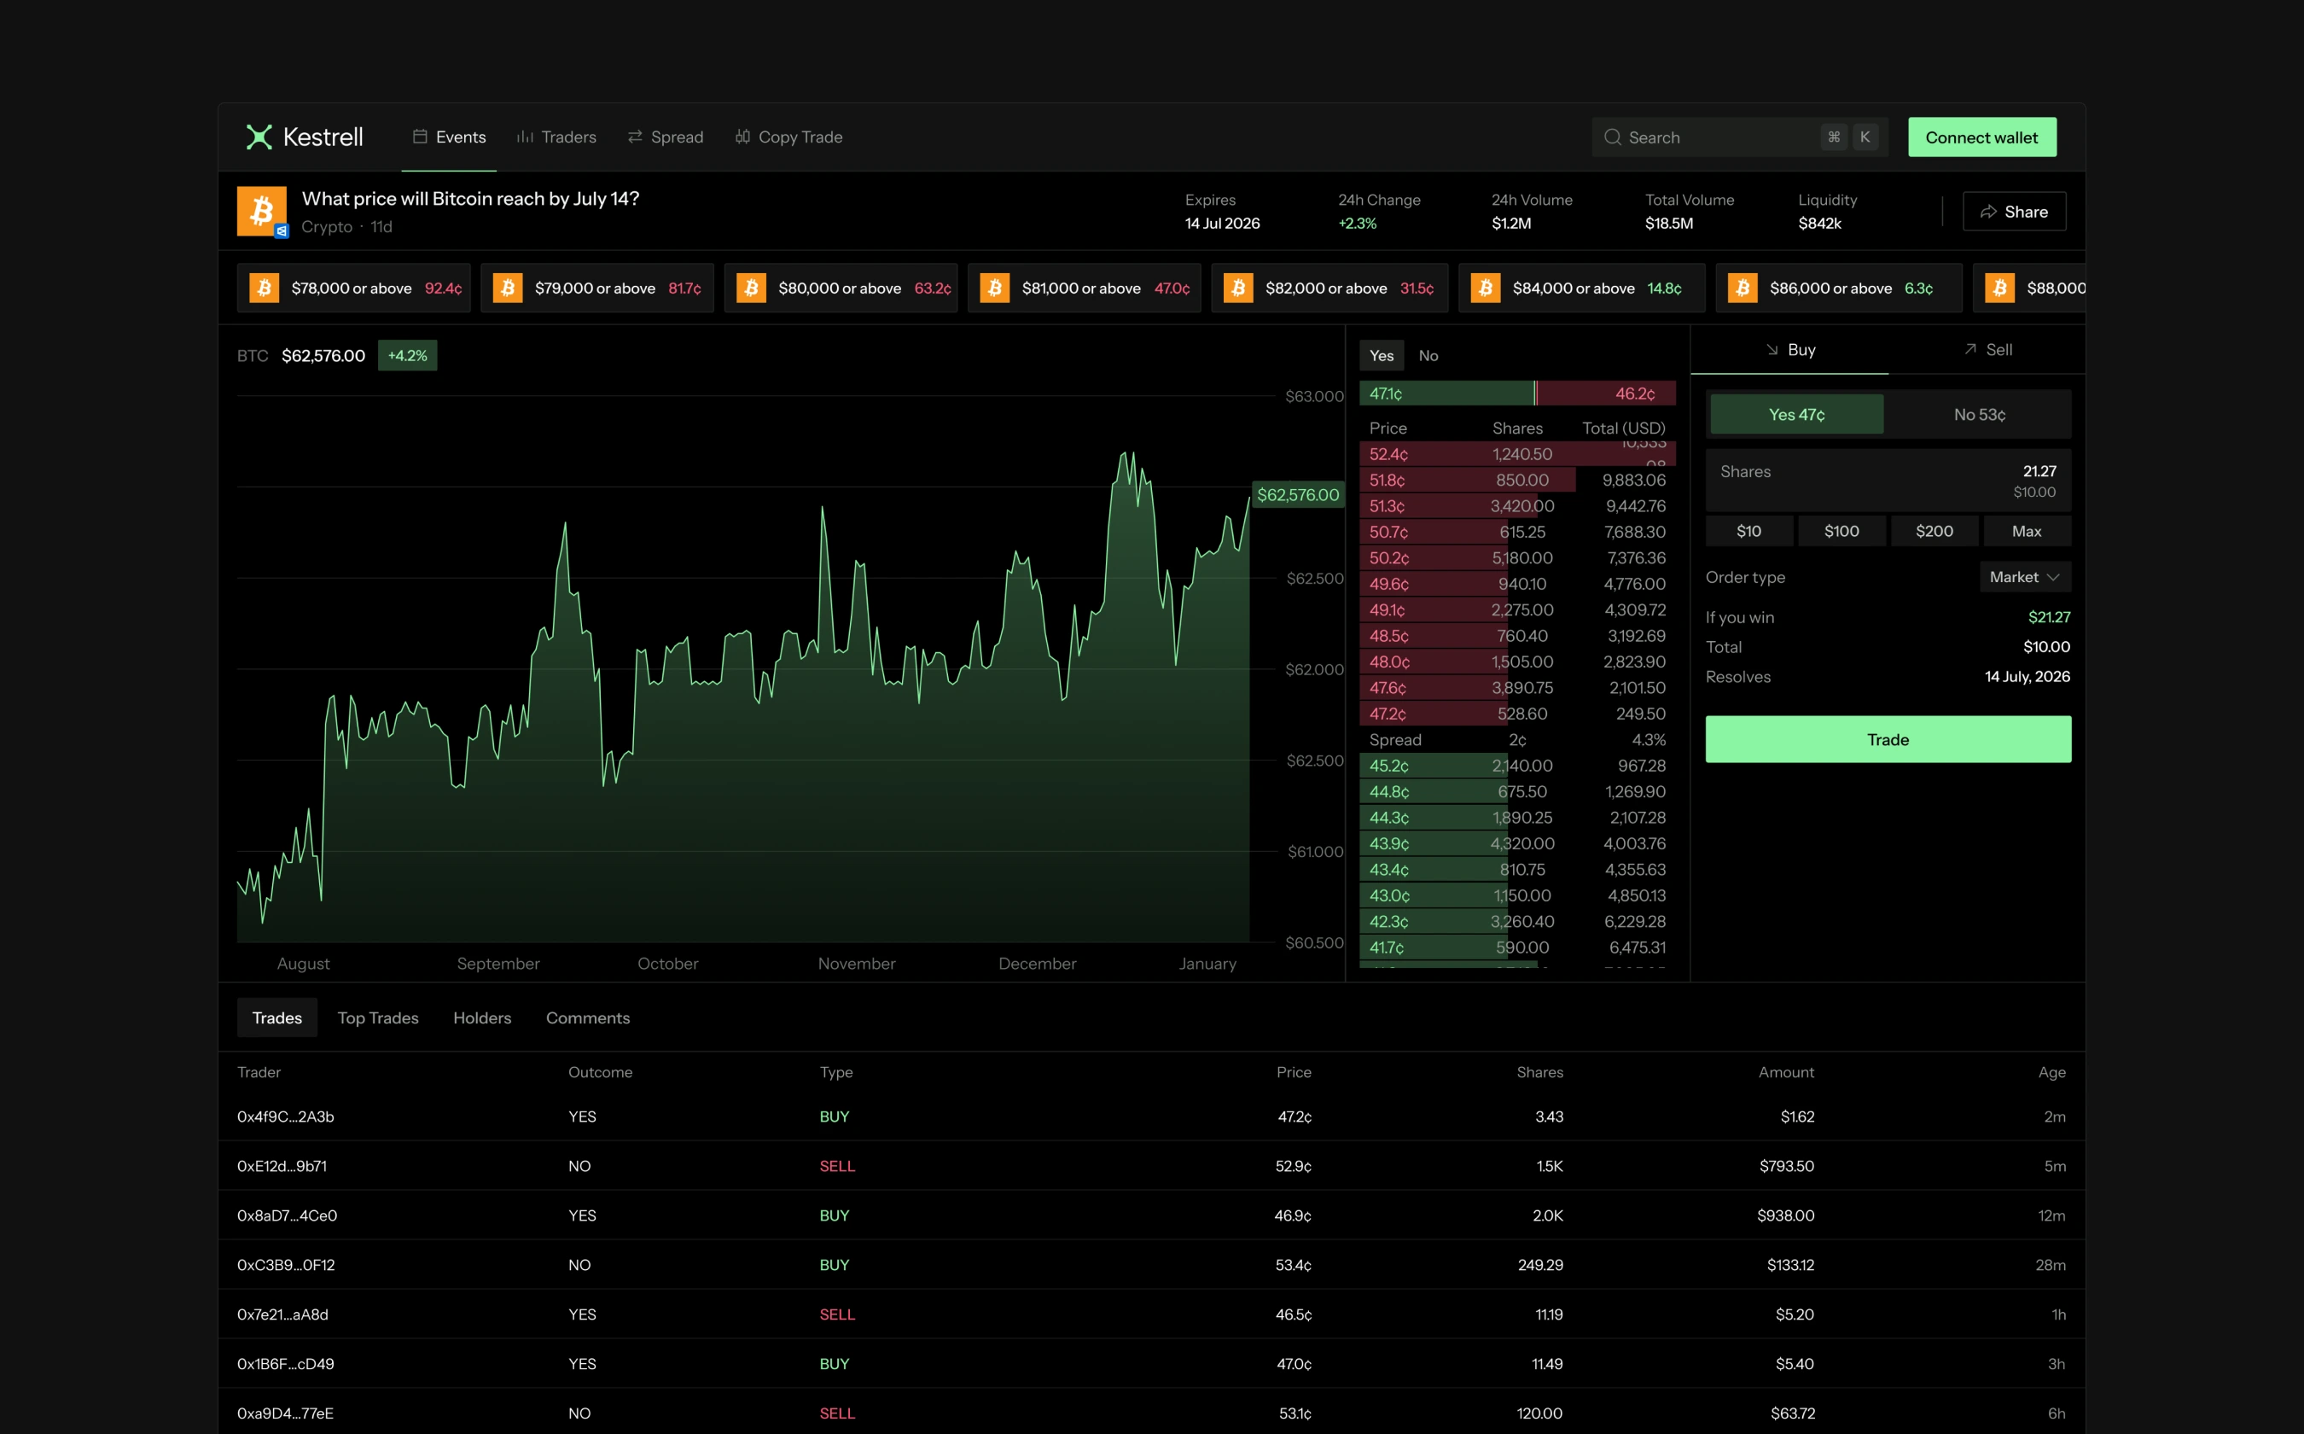2304x1434 pixels.
Task: Click the Connect wallet button
Action: [x=1981, y=137]
